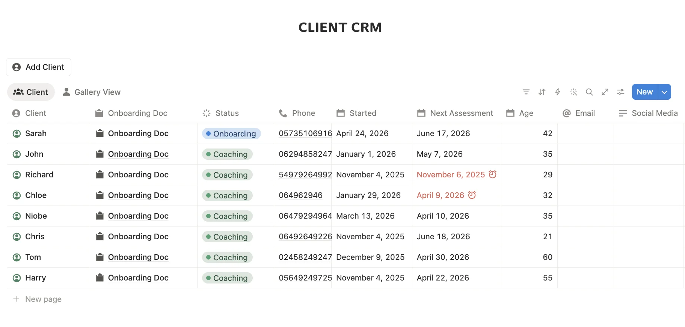Click the sort icon in the toolbar
Screen dimensions: 685x327
click(x=542, y=92)
